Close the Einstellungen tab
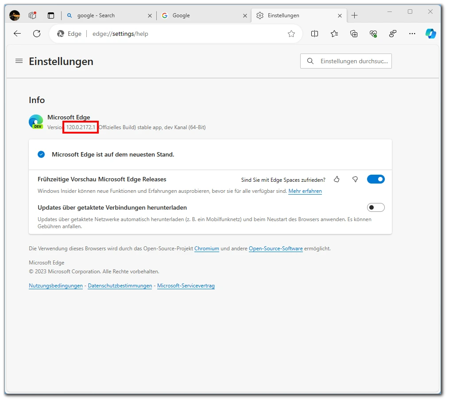This screenshot has width=449, height=402. click(340, 16)
